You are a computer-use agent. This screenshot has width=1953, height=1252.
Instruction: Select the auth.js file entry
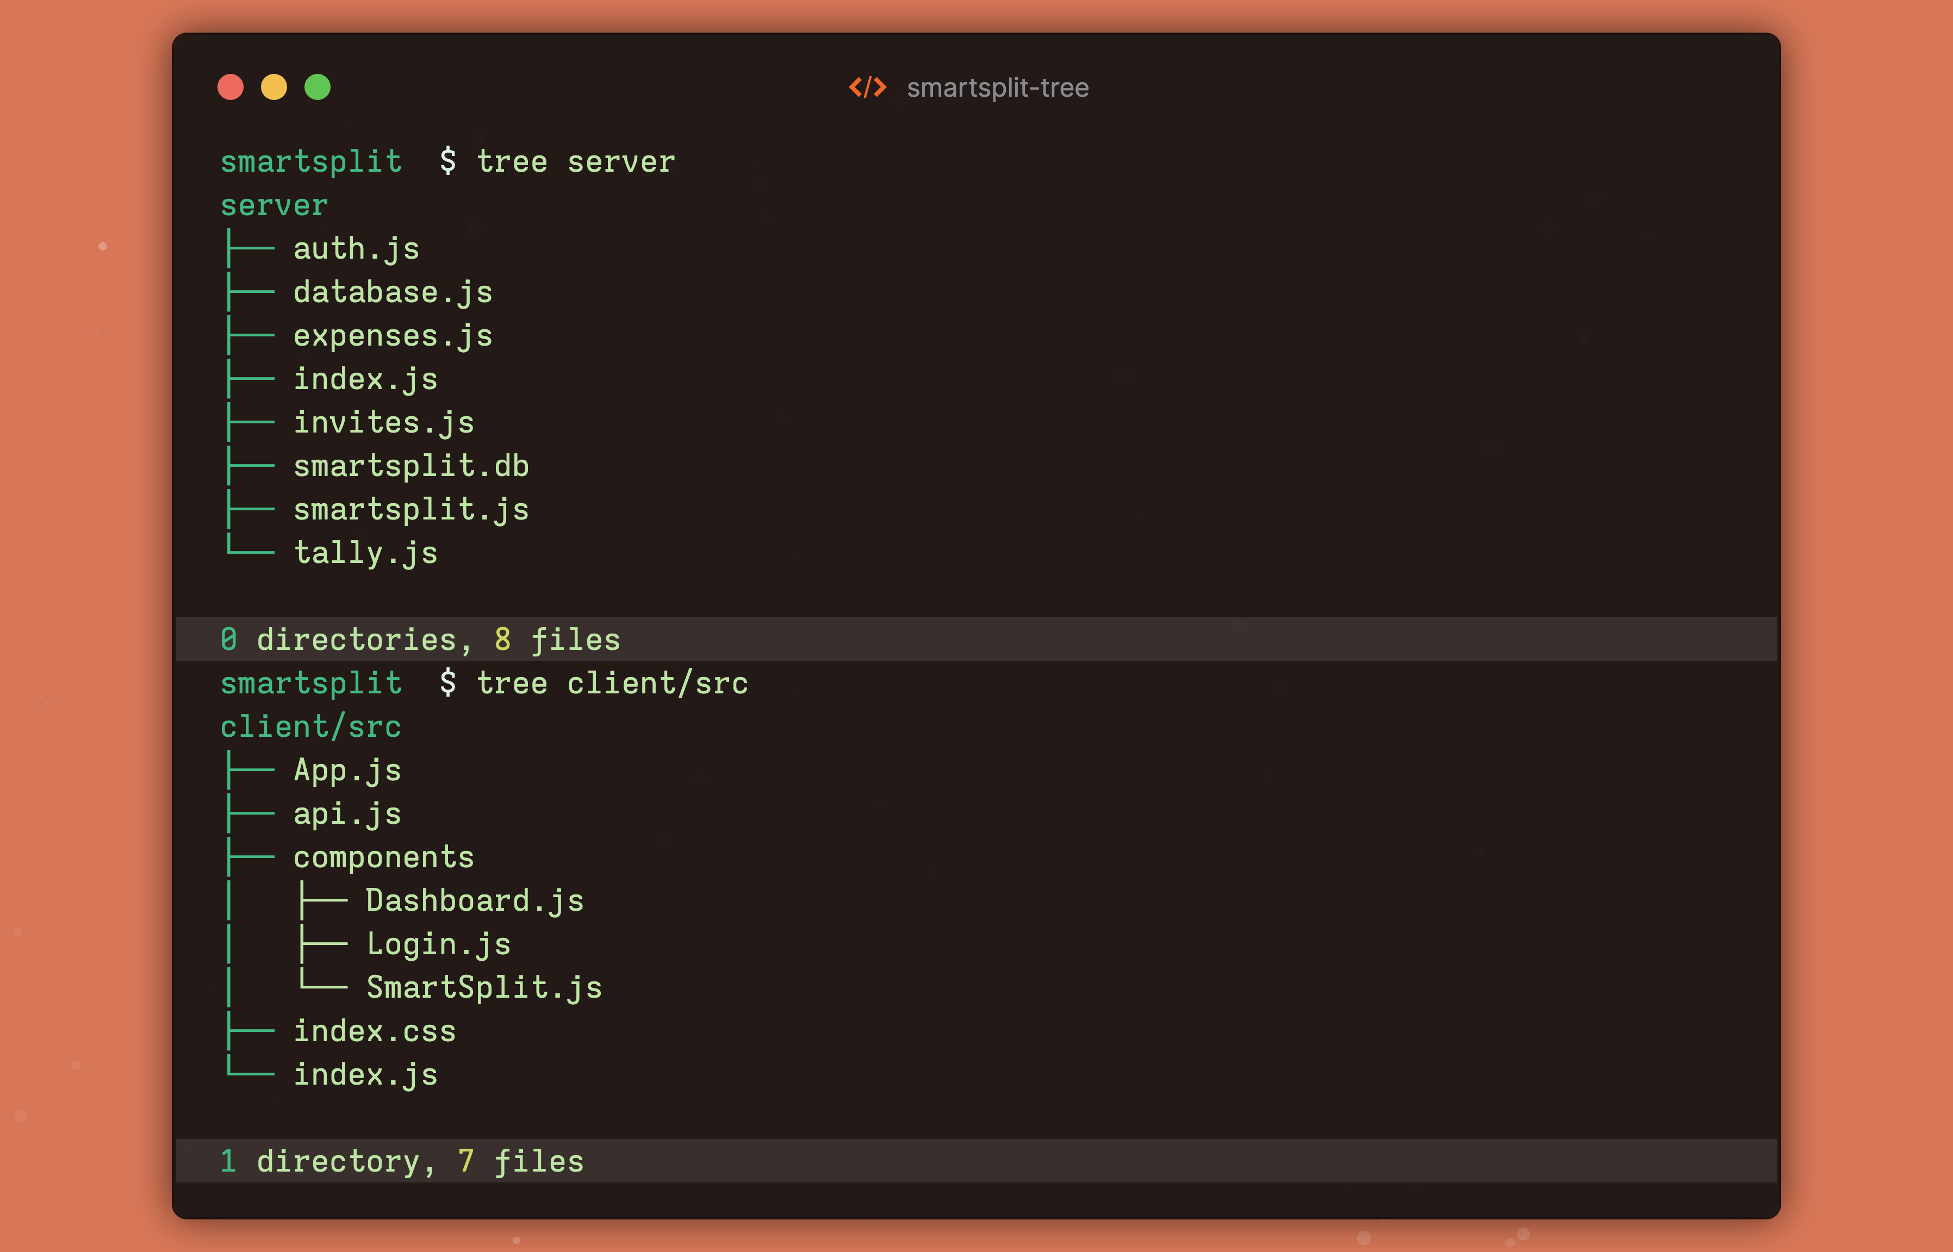pyautogui.click(x=356, y=249)
